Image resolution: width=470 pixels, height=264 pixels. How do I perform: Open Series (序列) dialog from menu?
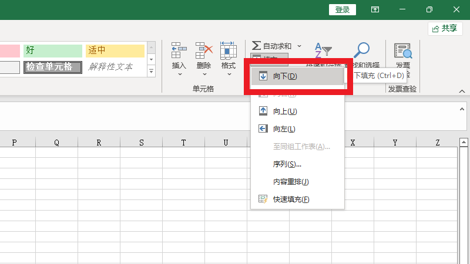click(x=287, y=164)
